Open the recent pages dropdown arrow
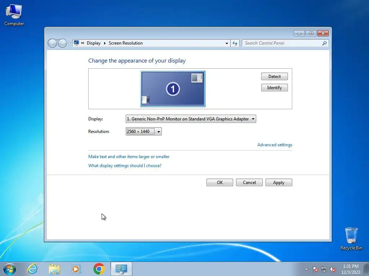Screen dimensions: 369x276 (70, 43)
